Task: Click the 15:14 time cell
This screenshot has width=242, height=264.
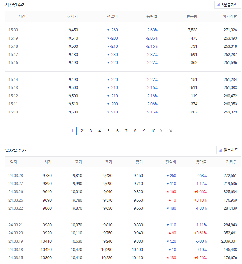Action: [x=13, y=79]
